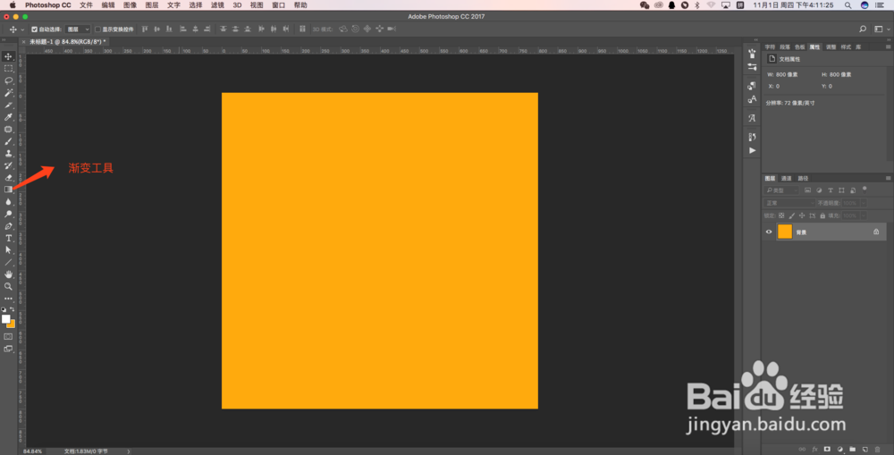Select the Zoom tool
The height and width of the screenshot is (455, 894).
click(x=9, y=286)
